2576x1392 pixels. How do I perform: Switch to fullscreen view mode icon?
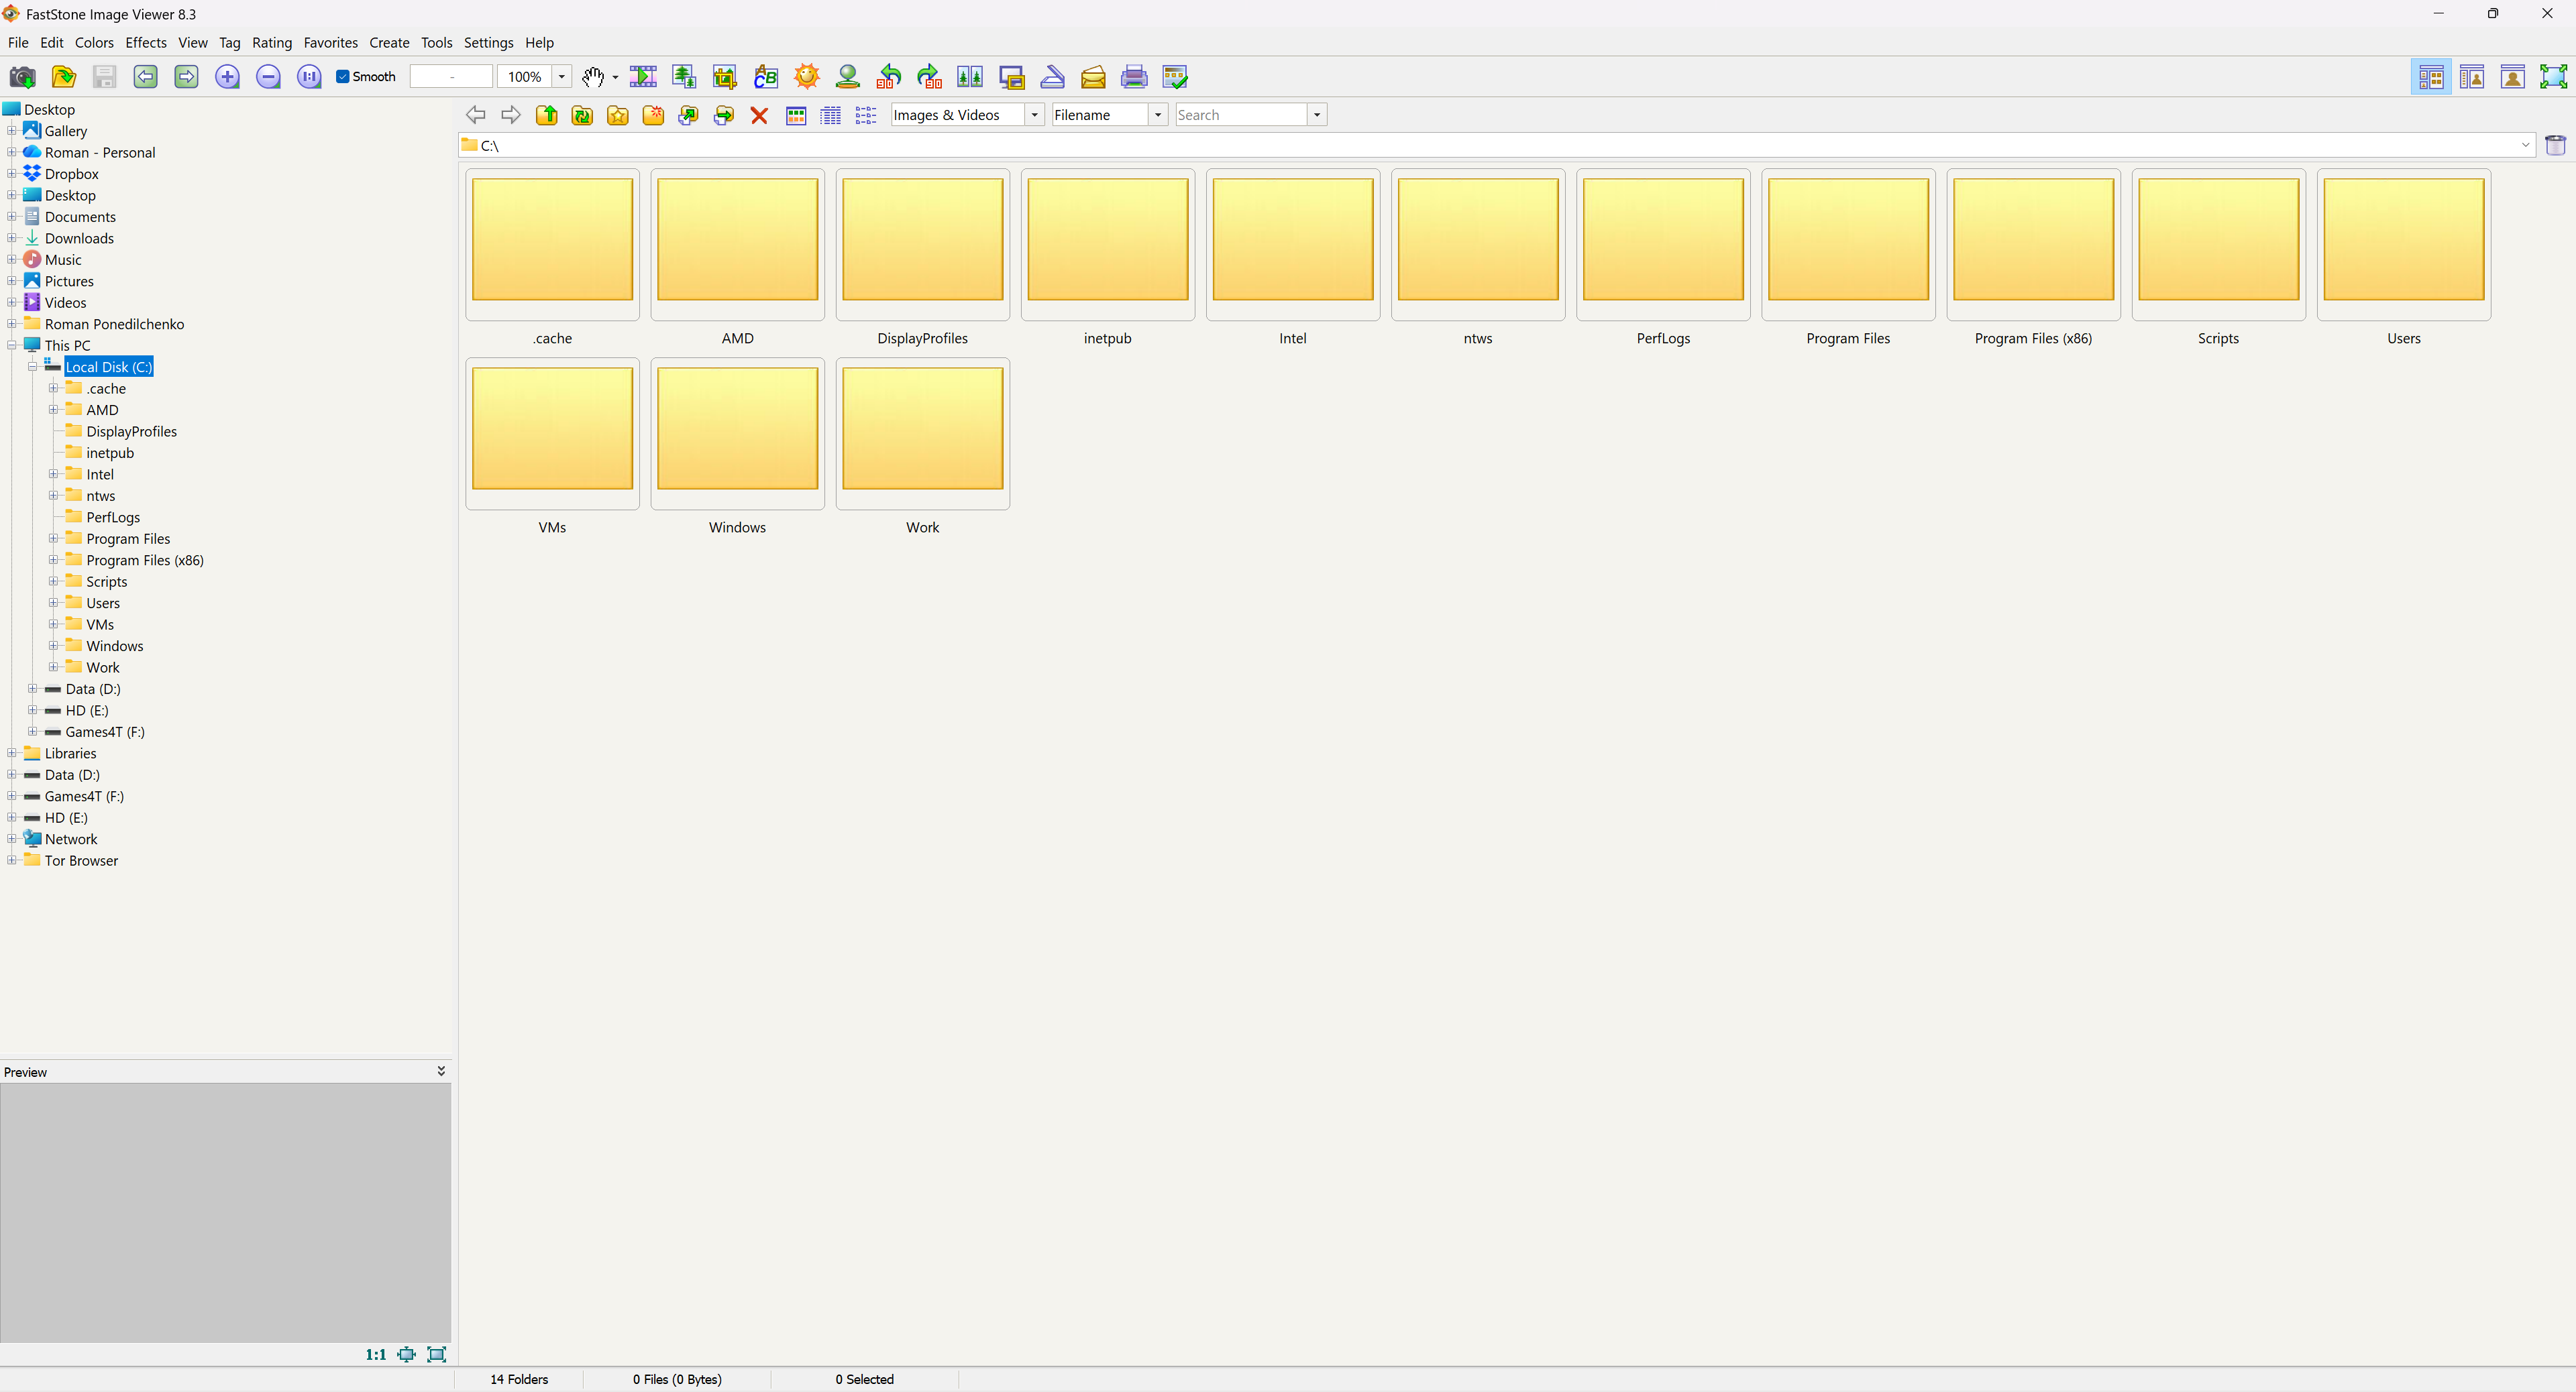pyautogui.click(x=2553, y=77)
